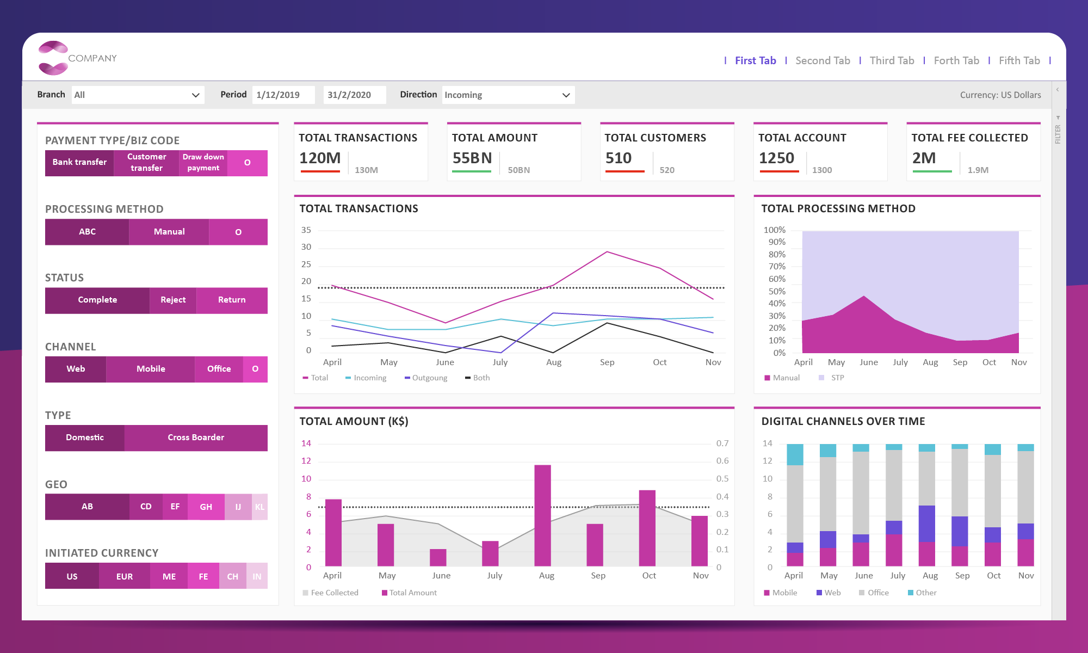The height and width of the screenshot is (653, 1088).
Task: Select the Reject status button
Action: tap(173, 300)
